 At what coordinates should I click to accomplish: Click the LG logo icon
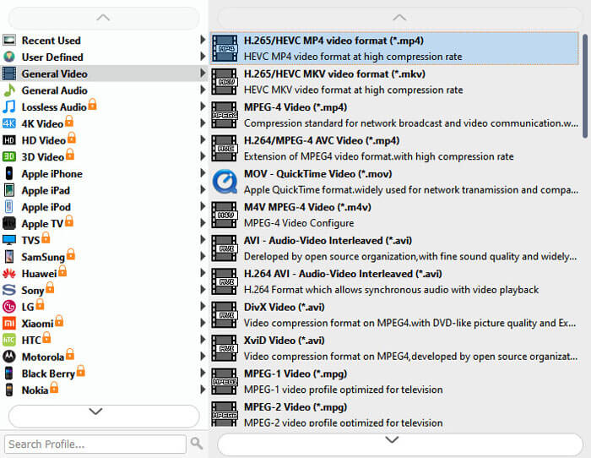(x=9, y=307)
